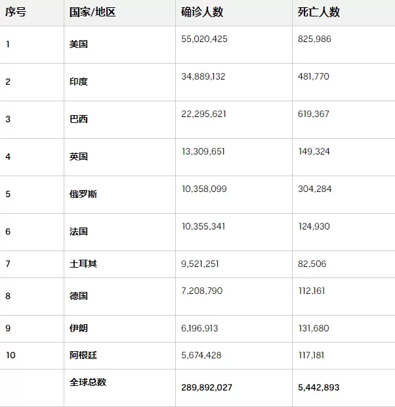Click the 序号 column header
The image size is (395, 407).
point(16,12)
